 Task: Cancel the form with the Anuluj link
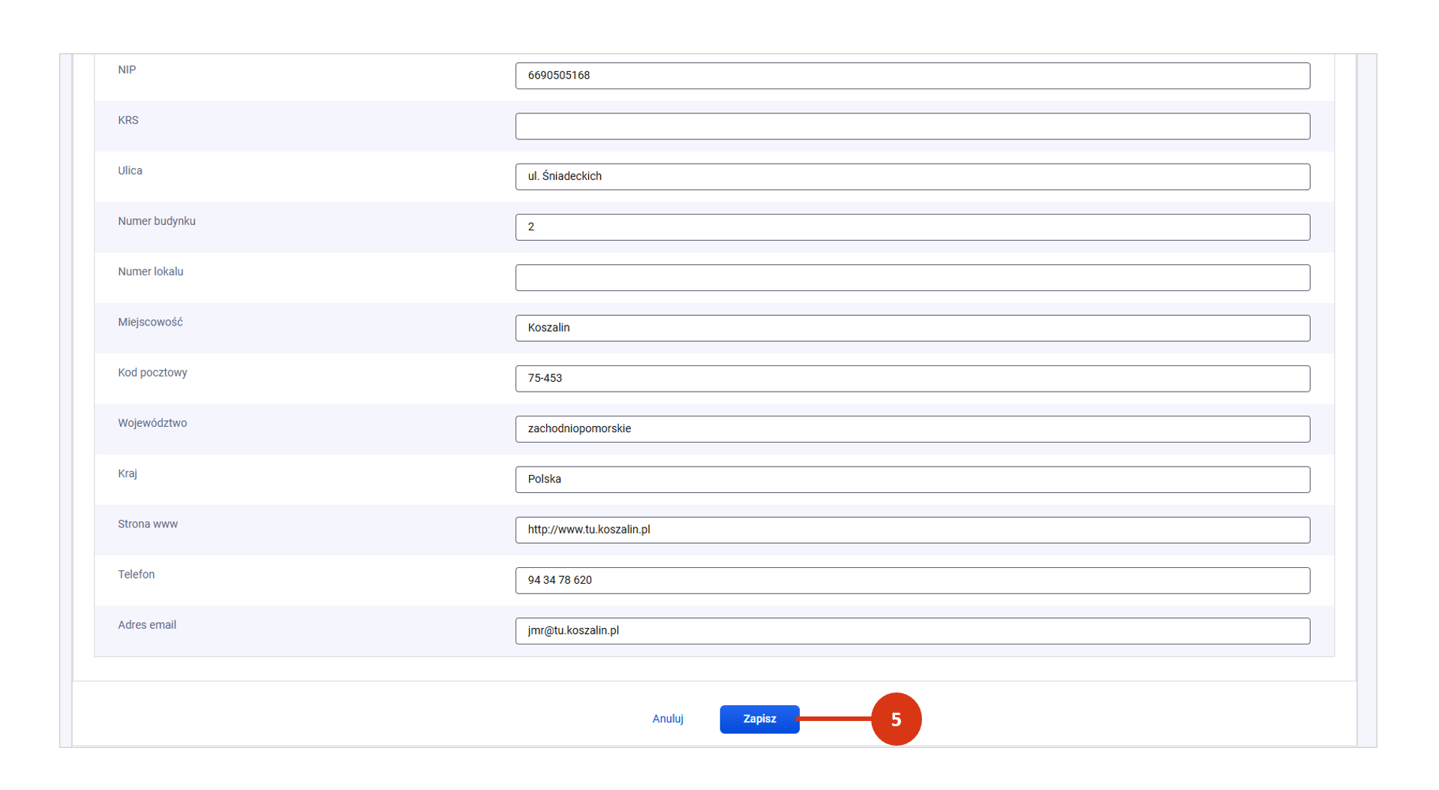pos(667,719)
